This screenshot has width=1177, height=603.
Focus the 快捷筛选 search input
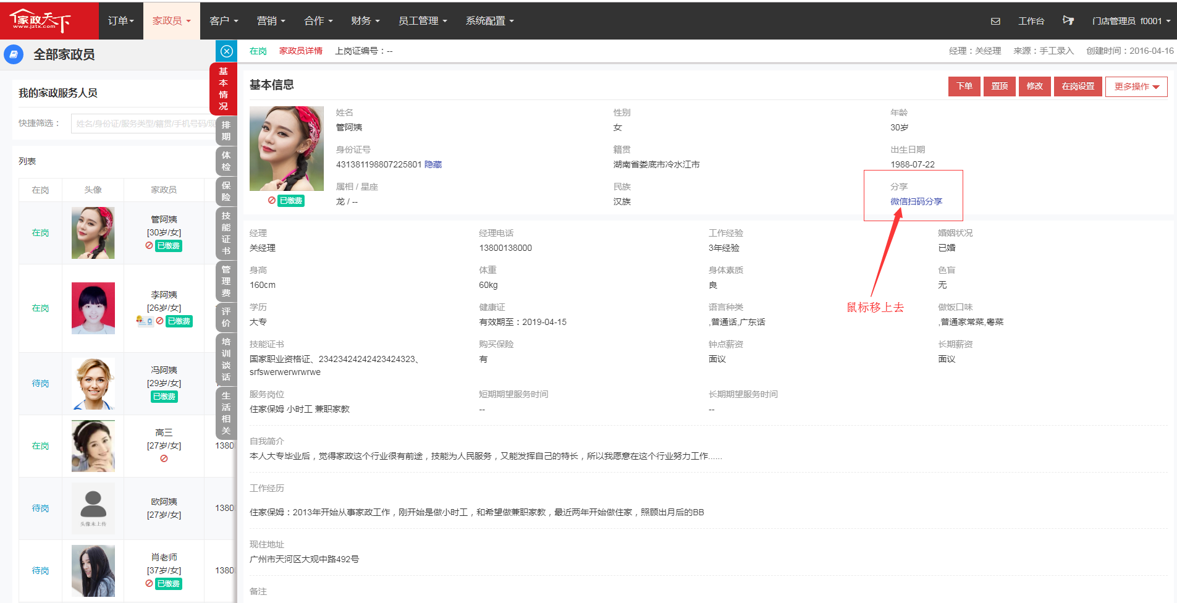tap(143, 124)
